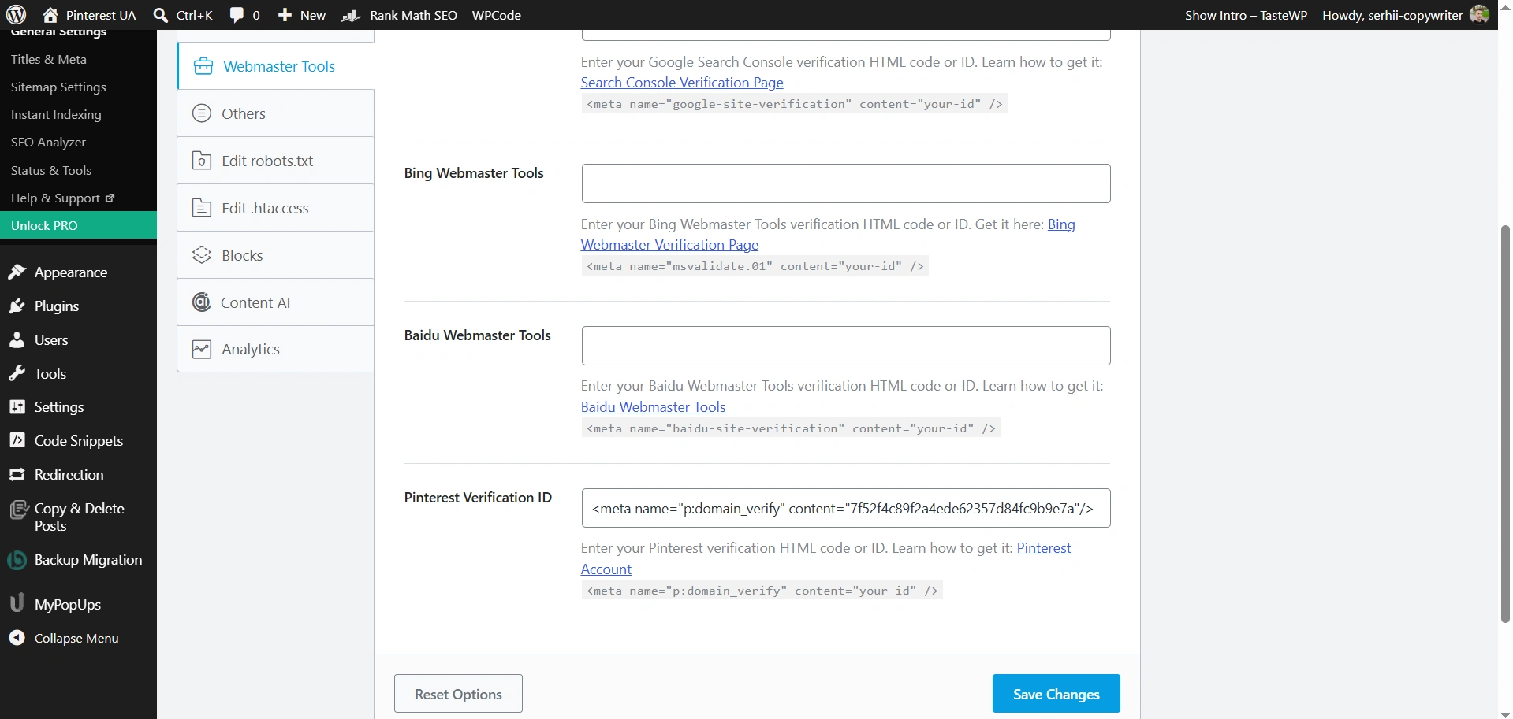Viewport: 1513px width, 719px height.
Task: Open the Titles & Meta submenu
Action: [49, 59]
